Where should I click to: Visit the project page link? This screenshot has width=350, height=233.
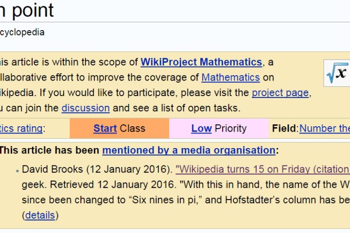(x=280, y=93)
